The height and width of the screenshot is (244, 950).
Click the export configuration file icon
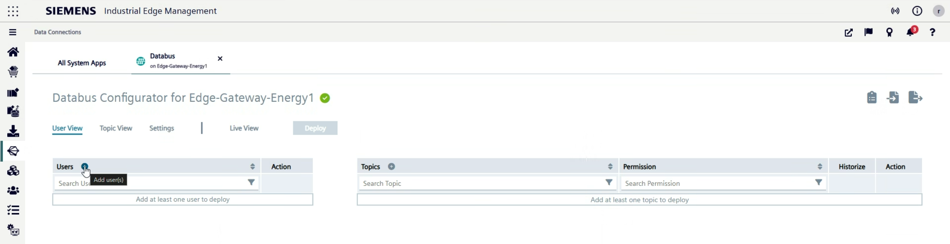point(915,98)
